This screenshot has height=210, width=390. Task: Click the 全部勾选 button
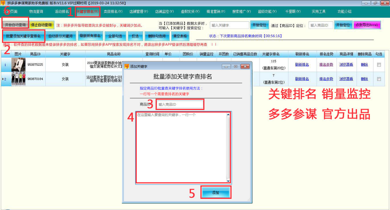click(115, 36)
